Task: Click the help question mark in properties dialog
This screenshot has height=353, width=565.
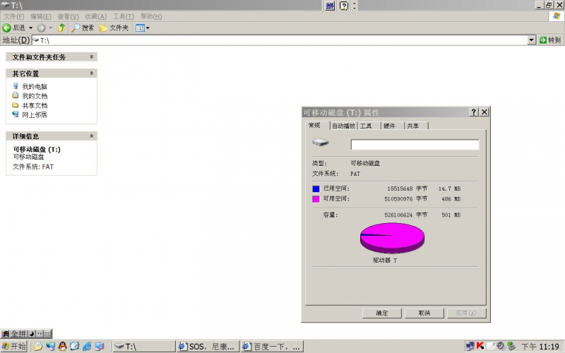Action: pyautogui.click(x=474, y=112)
